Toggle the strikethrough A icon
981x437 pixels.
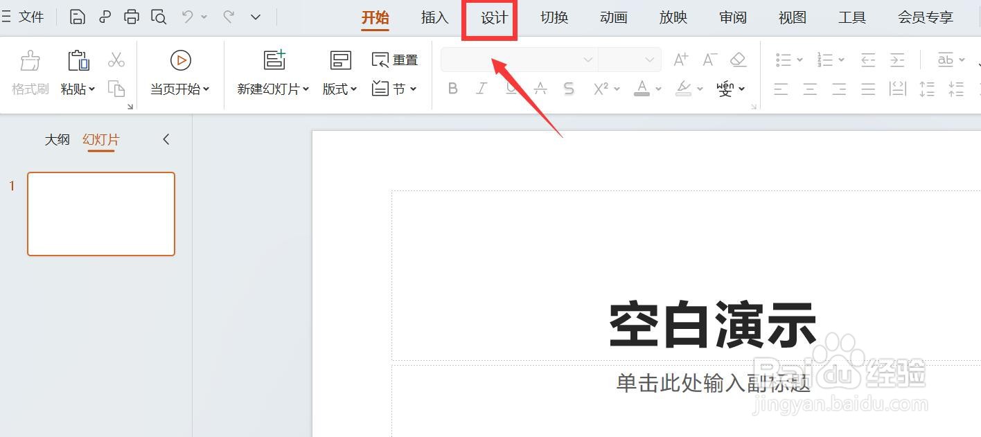(x=540, y=89)
